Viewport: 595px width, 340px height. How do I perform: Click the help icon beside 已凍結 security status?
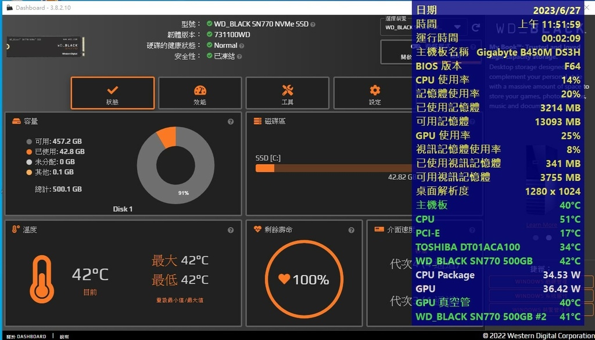pos(239,56)
